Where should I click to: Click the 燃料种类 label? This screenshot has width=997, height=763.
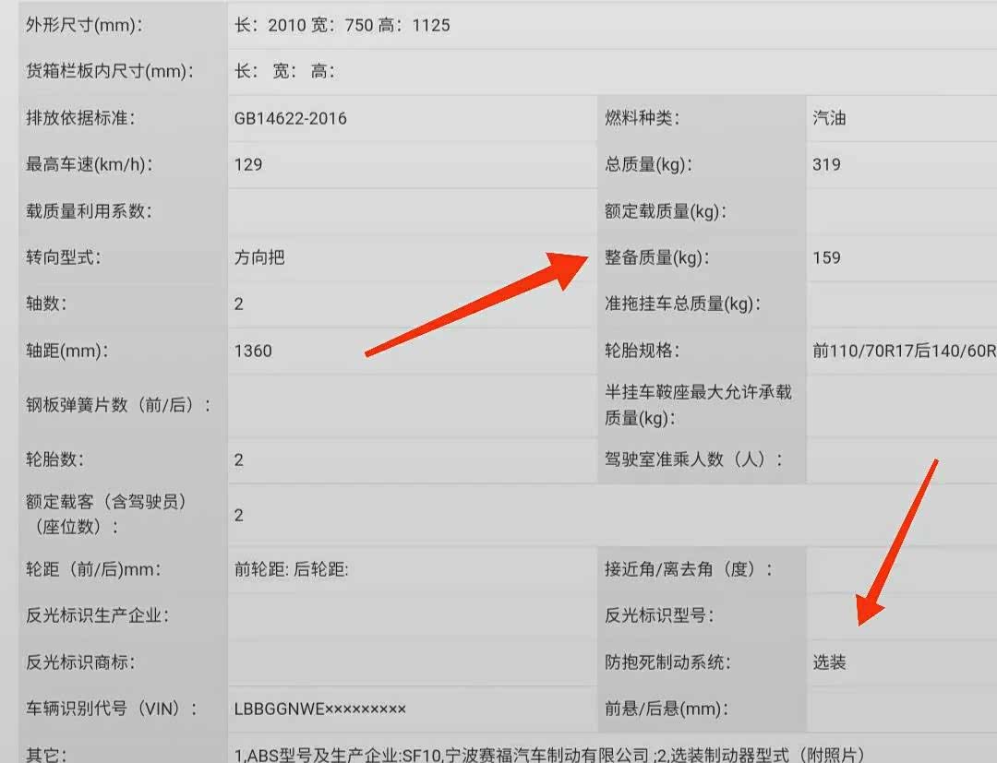point(642,118)
